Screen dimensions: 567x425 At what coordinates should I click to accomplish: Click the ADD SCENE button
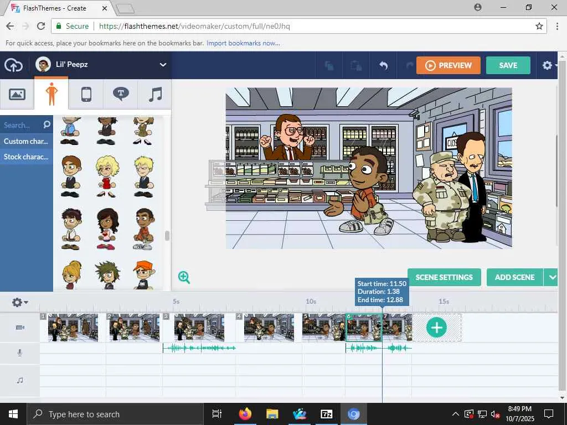point(514,277)
